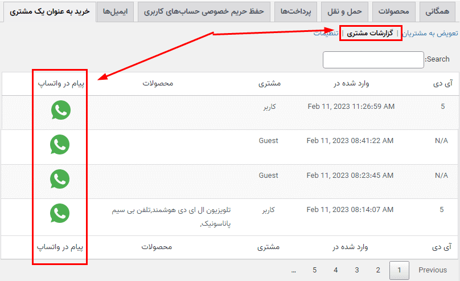The width and height of the screenshot is (460, 281).
Task: Focus the Search input field
Action: click(x=373, y=60)
